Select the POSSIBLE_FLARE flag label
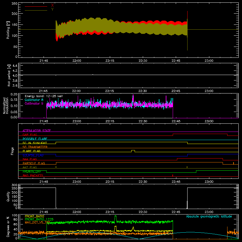The width and height of the screenshot is (242, 242). (35, 139)
